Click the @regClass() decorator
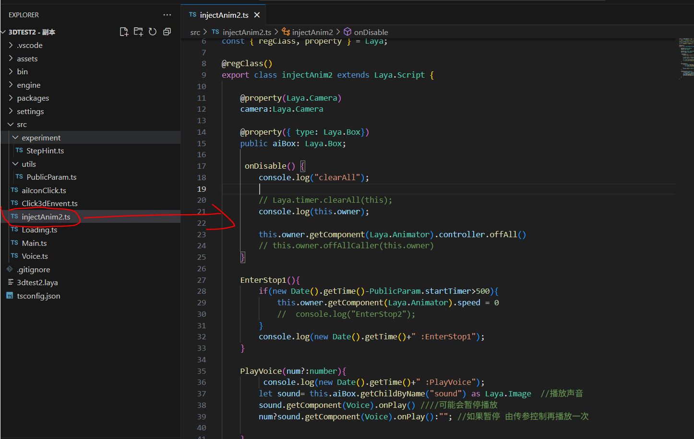 [x=247, y=63]
